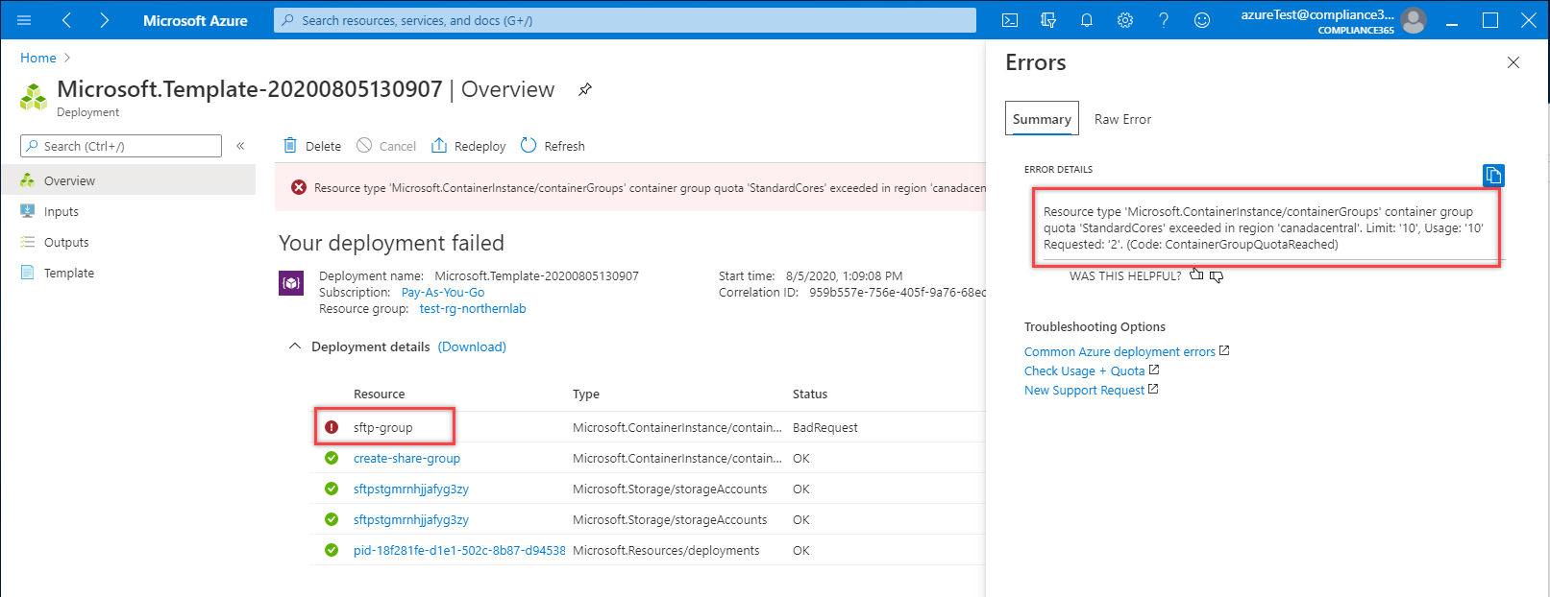Click the Resource column header
1550x597 pixels.
coord(379,394)
